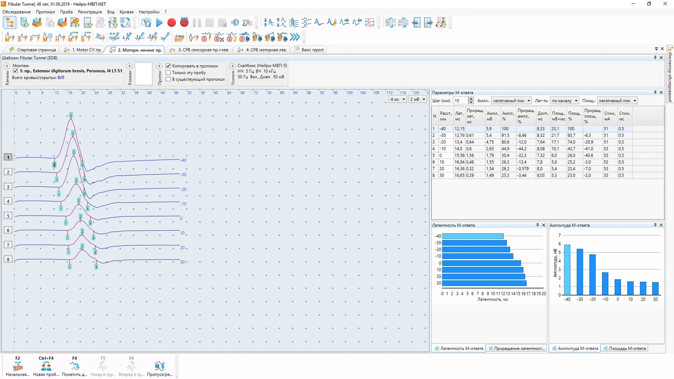
Task: Open the '2 мВ' amplitude scale dropdown
Action: pyautogui.click(x=417, y=99)
